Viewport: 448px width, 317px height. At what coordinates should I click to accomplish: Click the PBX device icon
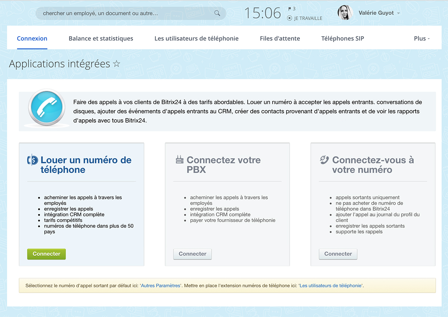pos(180,160)
